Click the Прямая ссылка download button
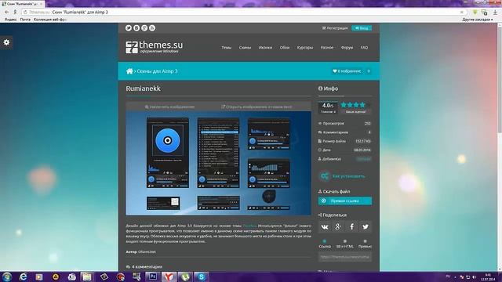The height and width of the screenshot is (282, 502). (x=345, y=201)
